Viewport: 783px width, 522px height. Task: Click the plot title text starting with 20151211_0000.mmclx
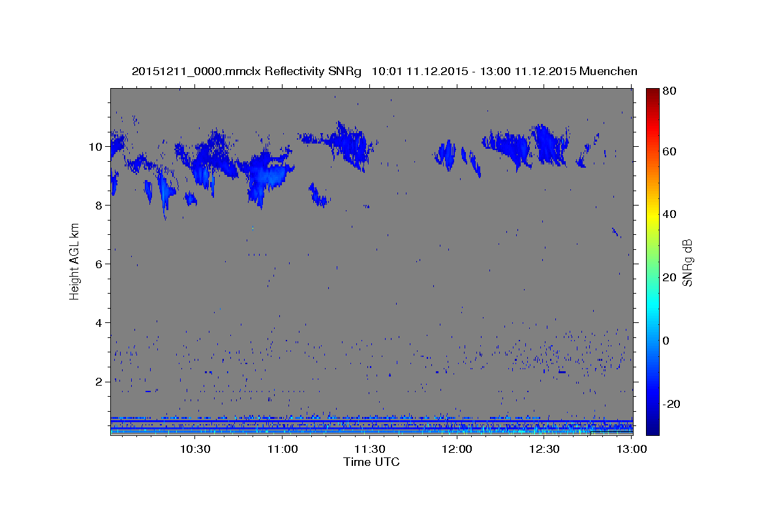pos(384,71)
